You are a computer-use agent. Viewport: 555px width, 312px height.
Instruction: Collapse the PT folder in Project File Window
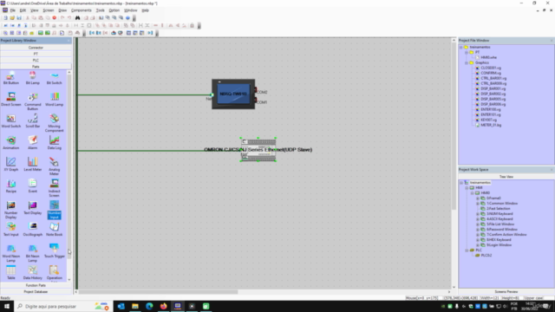467,52
